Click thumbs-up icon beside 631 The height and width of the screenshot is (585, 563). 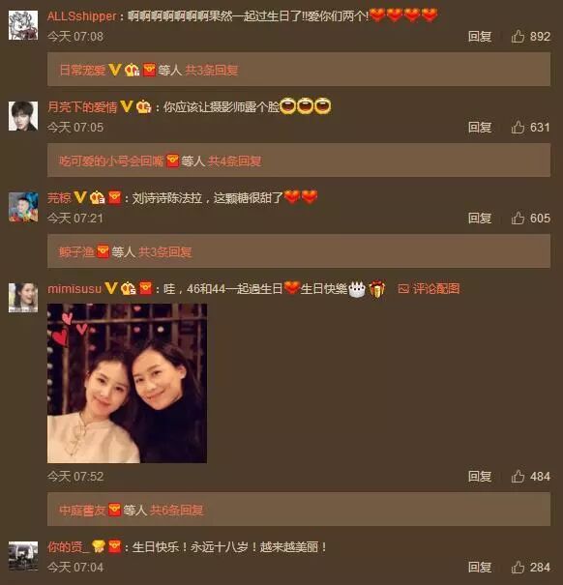(518, 128)
